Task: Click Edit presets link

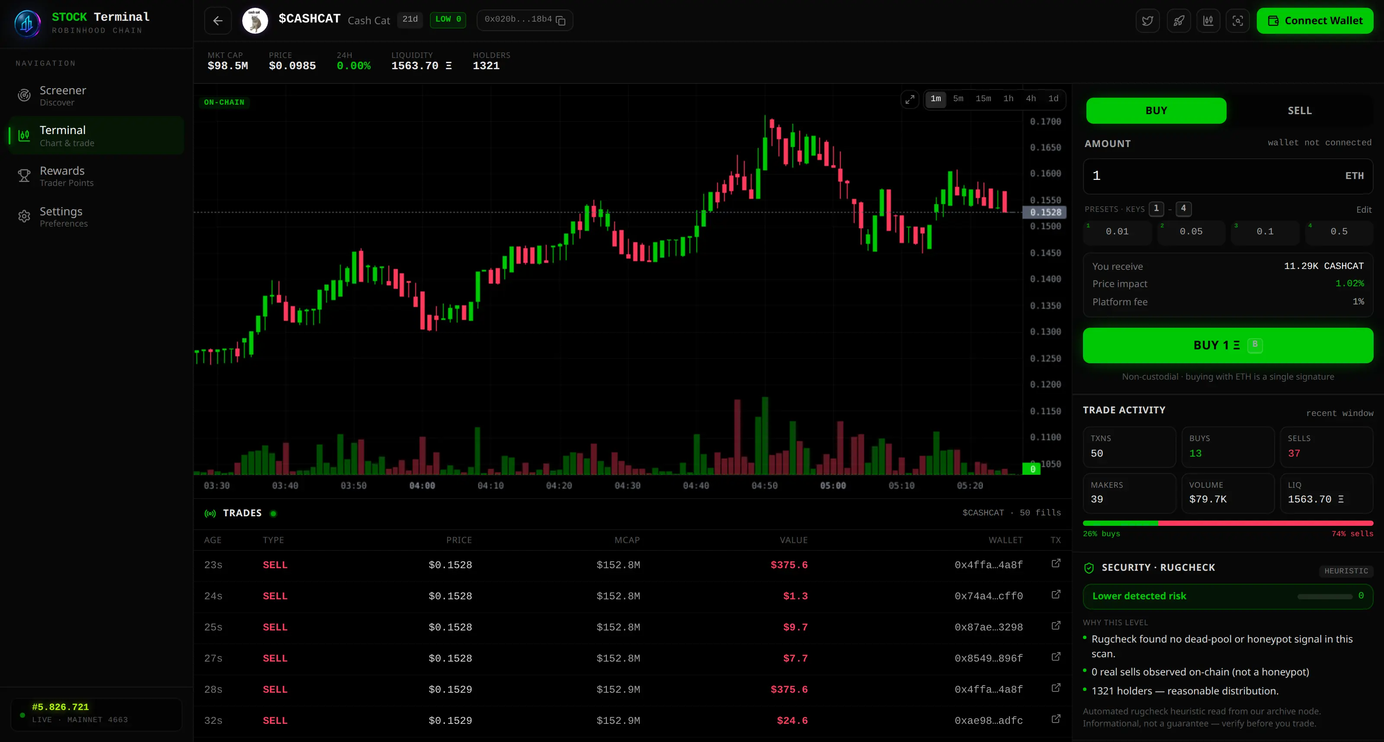Action: point(1364,210)
